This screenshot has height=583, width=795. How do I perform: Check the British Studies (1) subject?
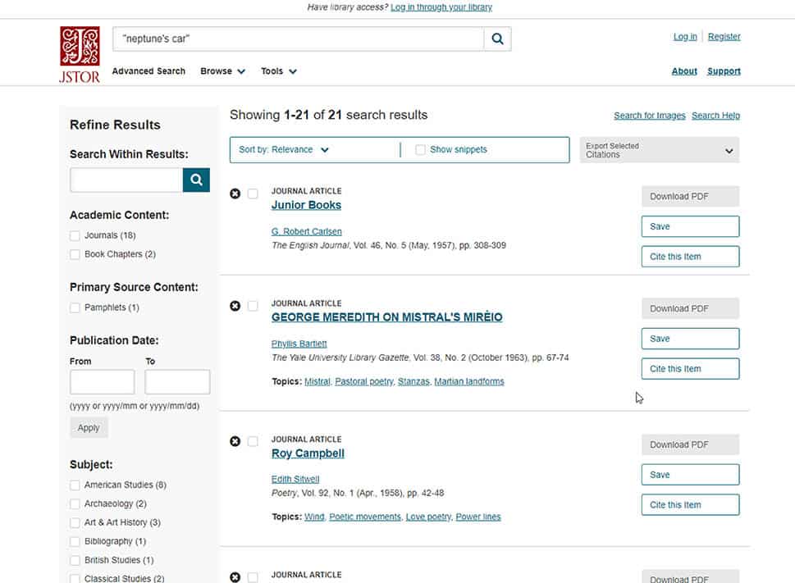(75, 560)
